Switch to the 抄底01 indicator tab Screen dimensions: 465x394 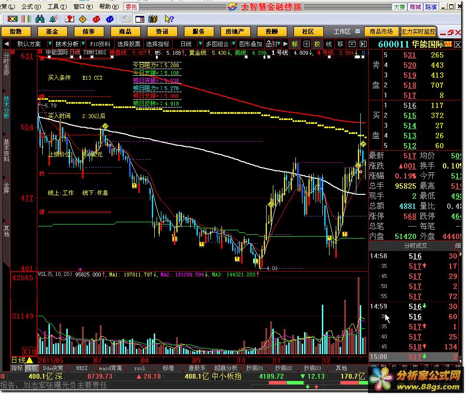coord(255,368)
